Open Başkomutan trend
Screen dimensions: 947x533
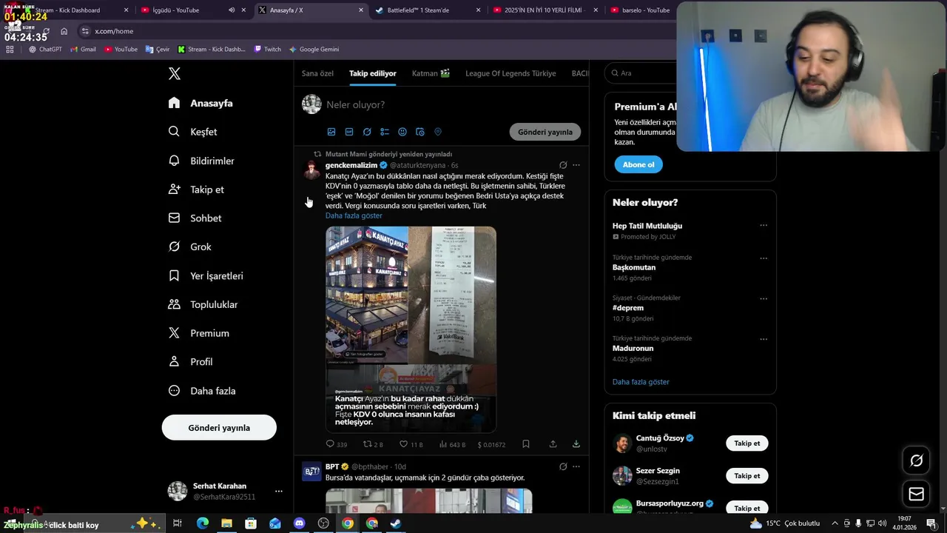pos(634,267)
